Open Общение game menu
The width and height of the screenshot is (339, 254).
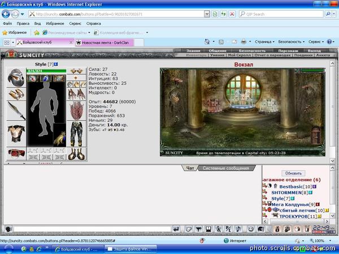(218, 51)
